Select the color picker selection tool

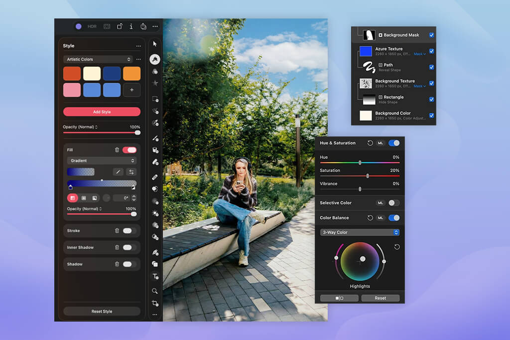[x=155, y=123]
